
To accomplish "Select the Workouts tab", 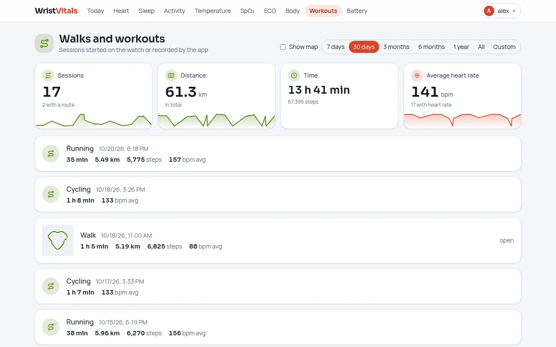I will 323,11.
